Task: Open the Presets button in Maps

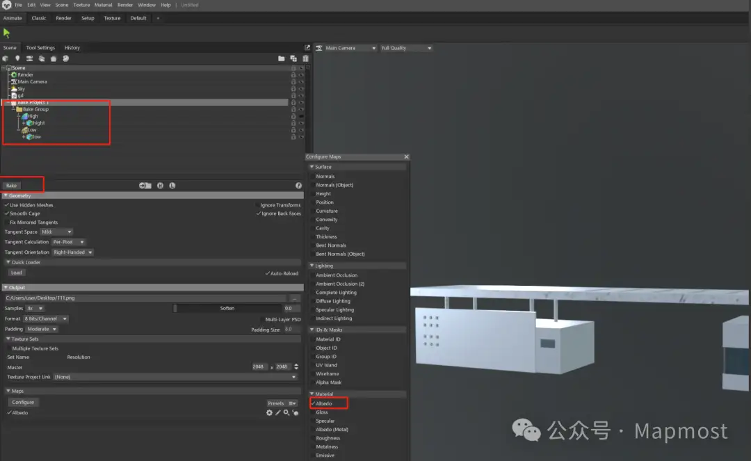Action: pos(282,403)
